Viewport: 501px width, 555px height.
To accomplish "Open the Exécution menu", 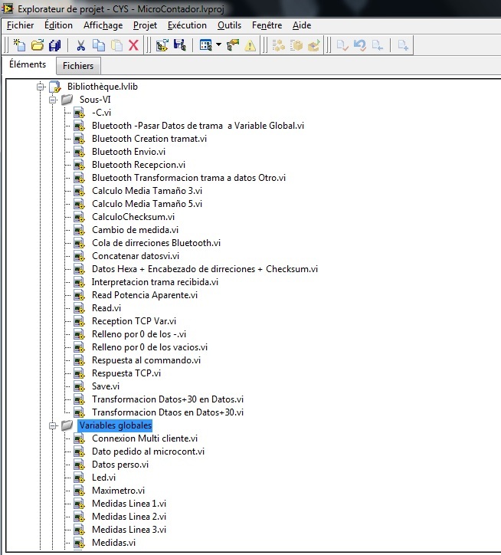I will click(x=187, y=25).
